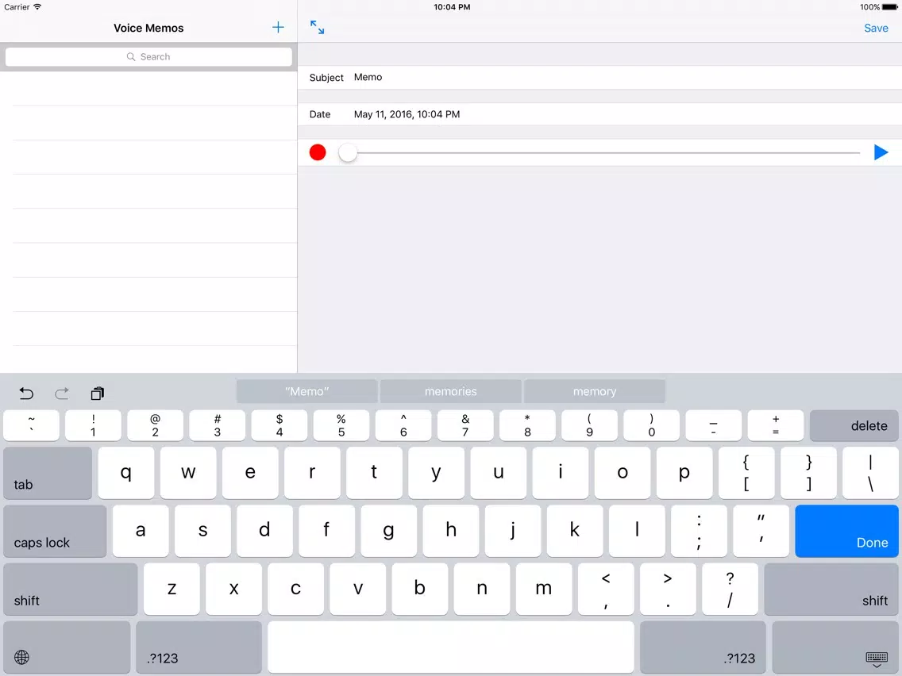The width and height of the screenshot is (902, 676).
Task: Save the voice memo
Action: click(876, 29)
